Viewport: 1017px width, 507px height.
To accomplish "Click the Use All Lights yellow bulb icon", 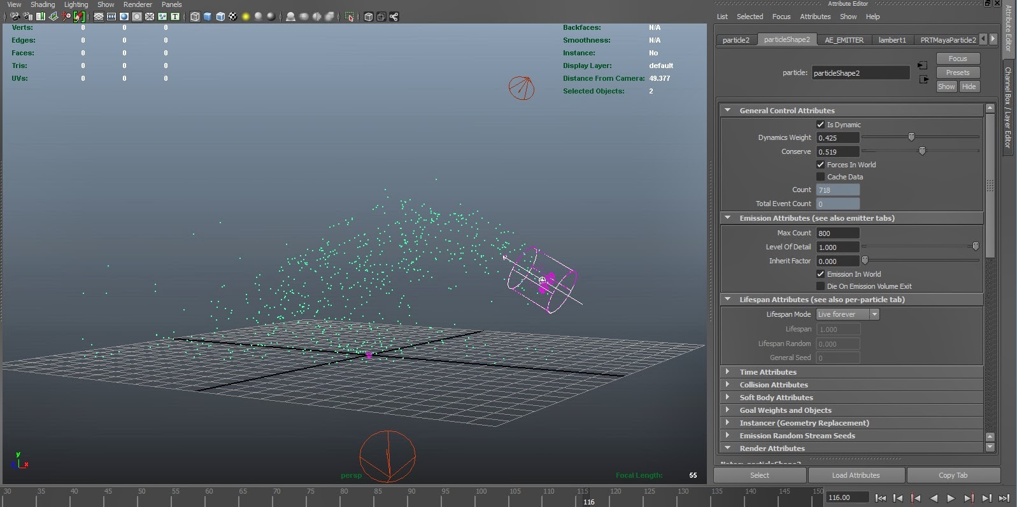I will (245, 17).
